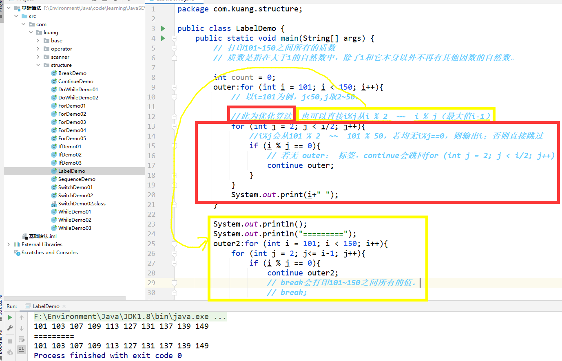Viewport: 562px width, 361px height.
Task: Toggle soft-wrap in the Run console
Action: click(x=22, y=339)
